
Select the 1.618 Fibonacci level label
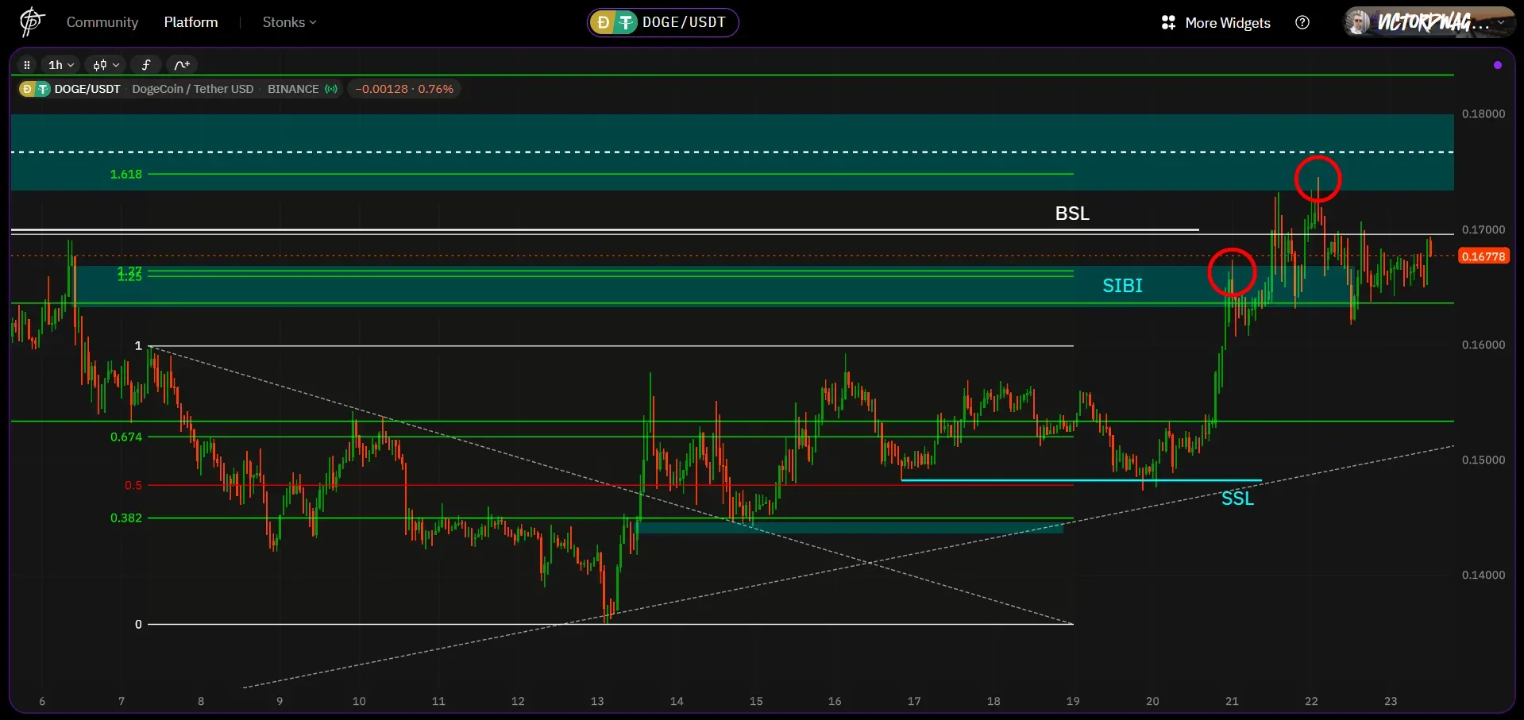pos(126,174)
